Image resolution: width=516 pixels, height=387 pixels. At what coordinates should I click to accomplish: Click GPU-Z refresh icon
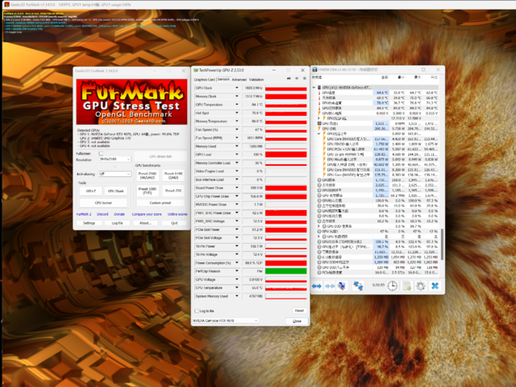click(297, 79)
